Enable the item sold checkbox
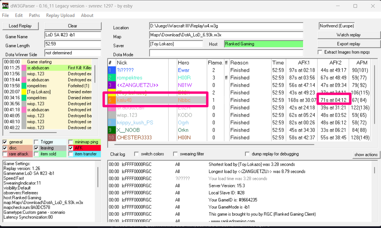 (x=36, y=154)
